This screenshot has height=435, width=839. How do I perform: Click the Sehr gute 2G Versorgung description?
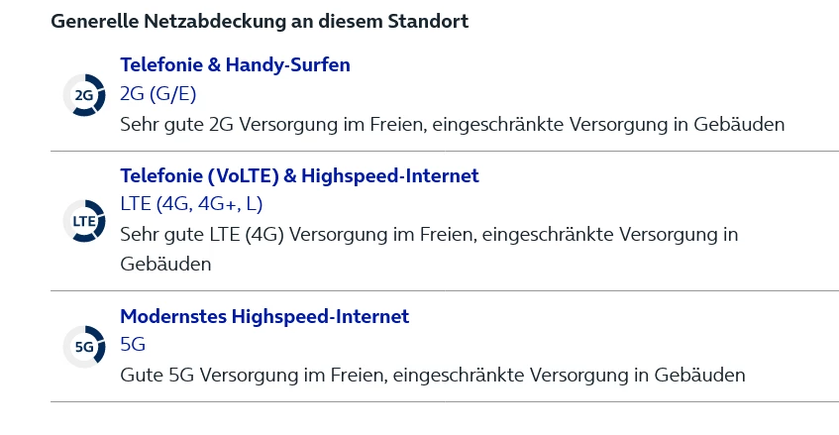tap(452, 124)
